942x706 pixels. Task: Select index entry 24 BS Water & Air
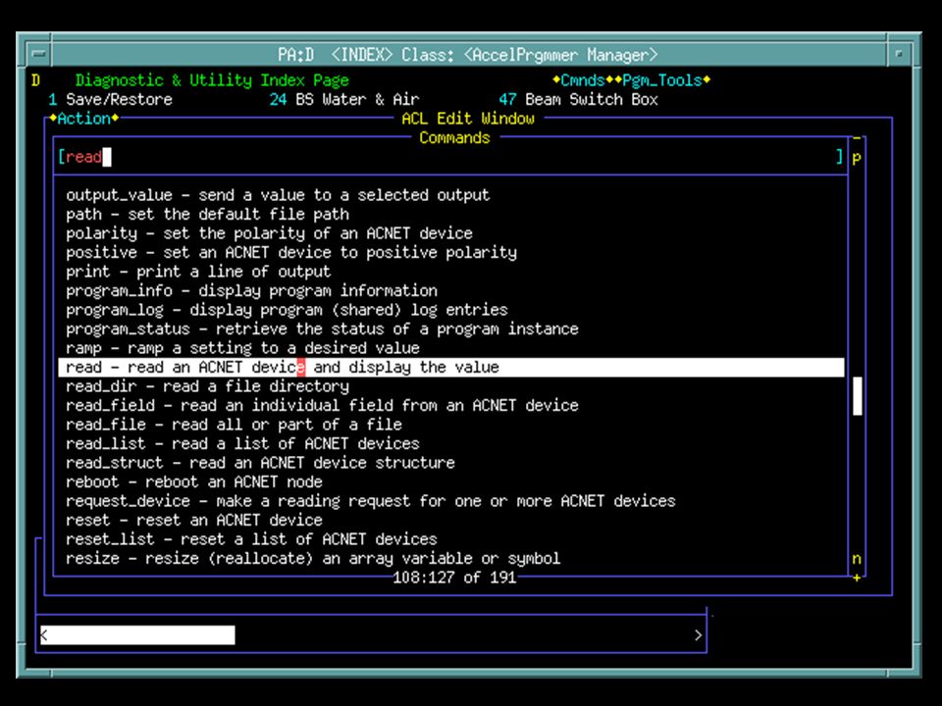tap(344, 100)
